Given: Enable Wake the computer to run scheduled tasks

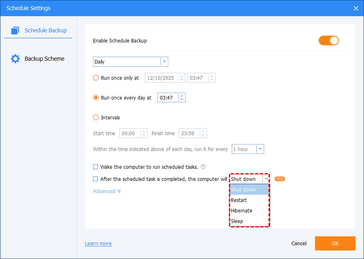Looking at the screenshot, I should click(x=96, y=167).
